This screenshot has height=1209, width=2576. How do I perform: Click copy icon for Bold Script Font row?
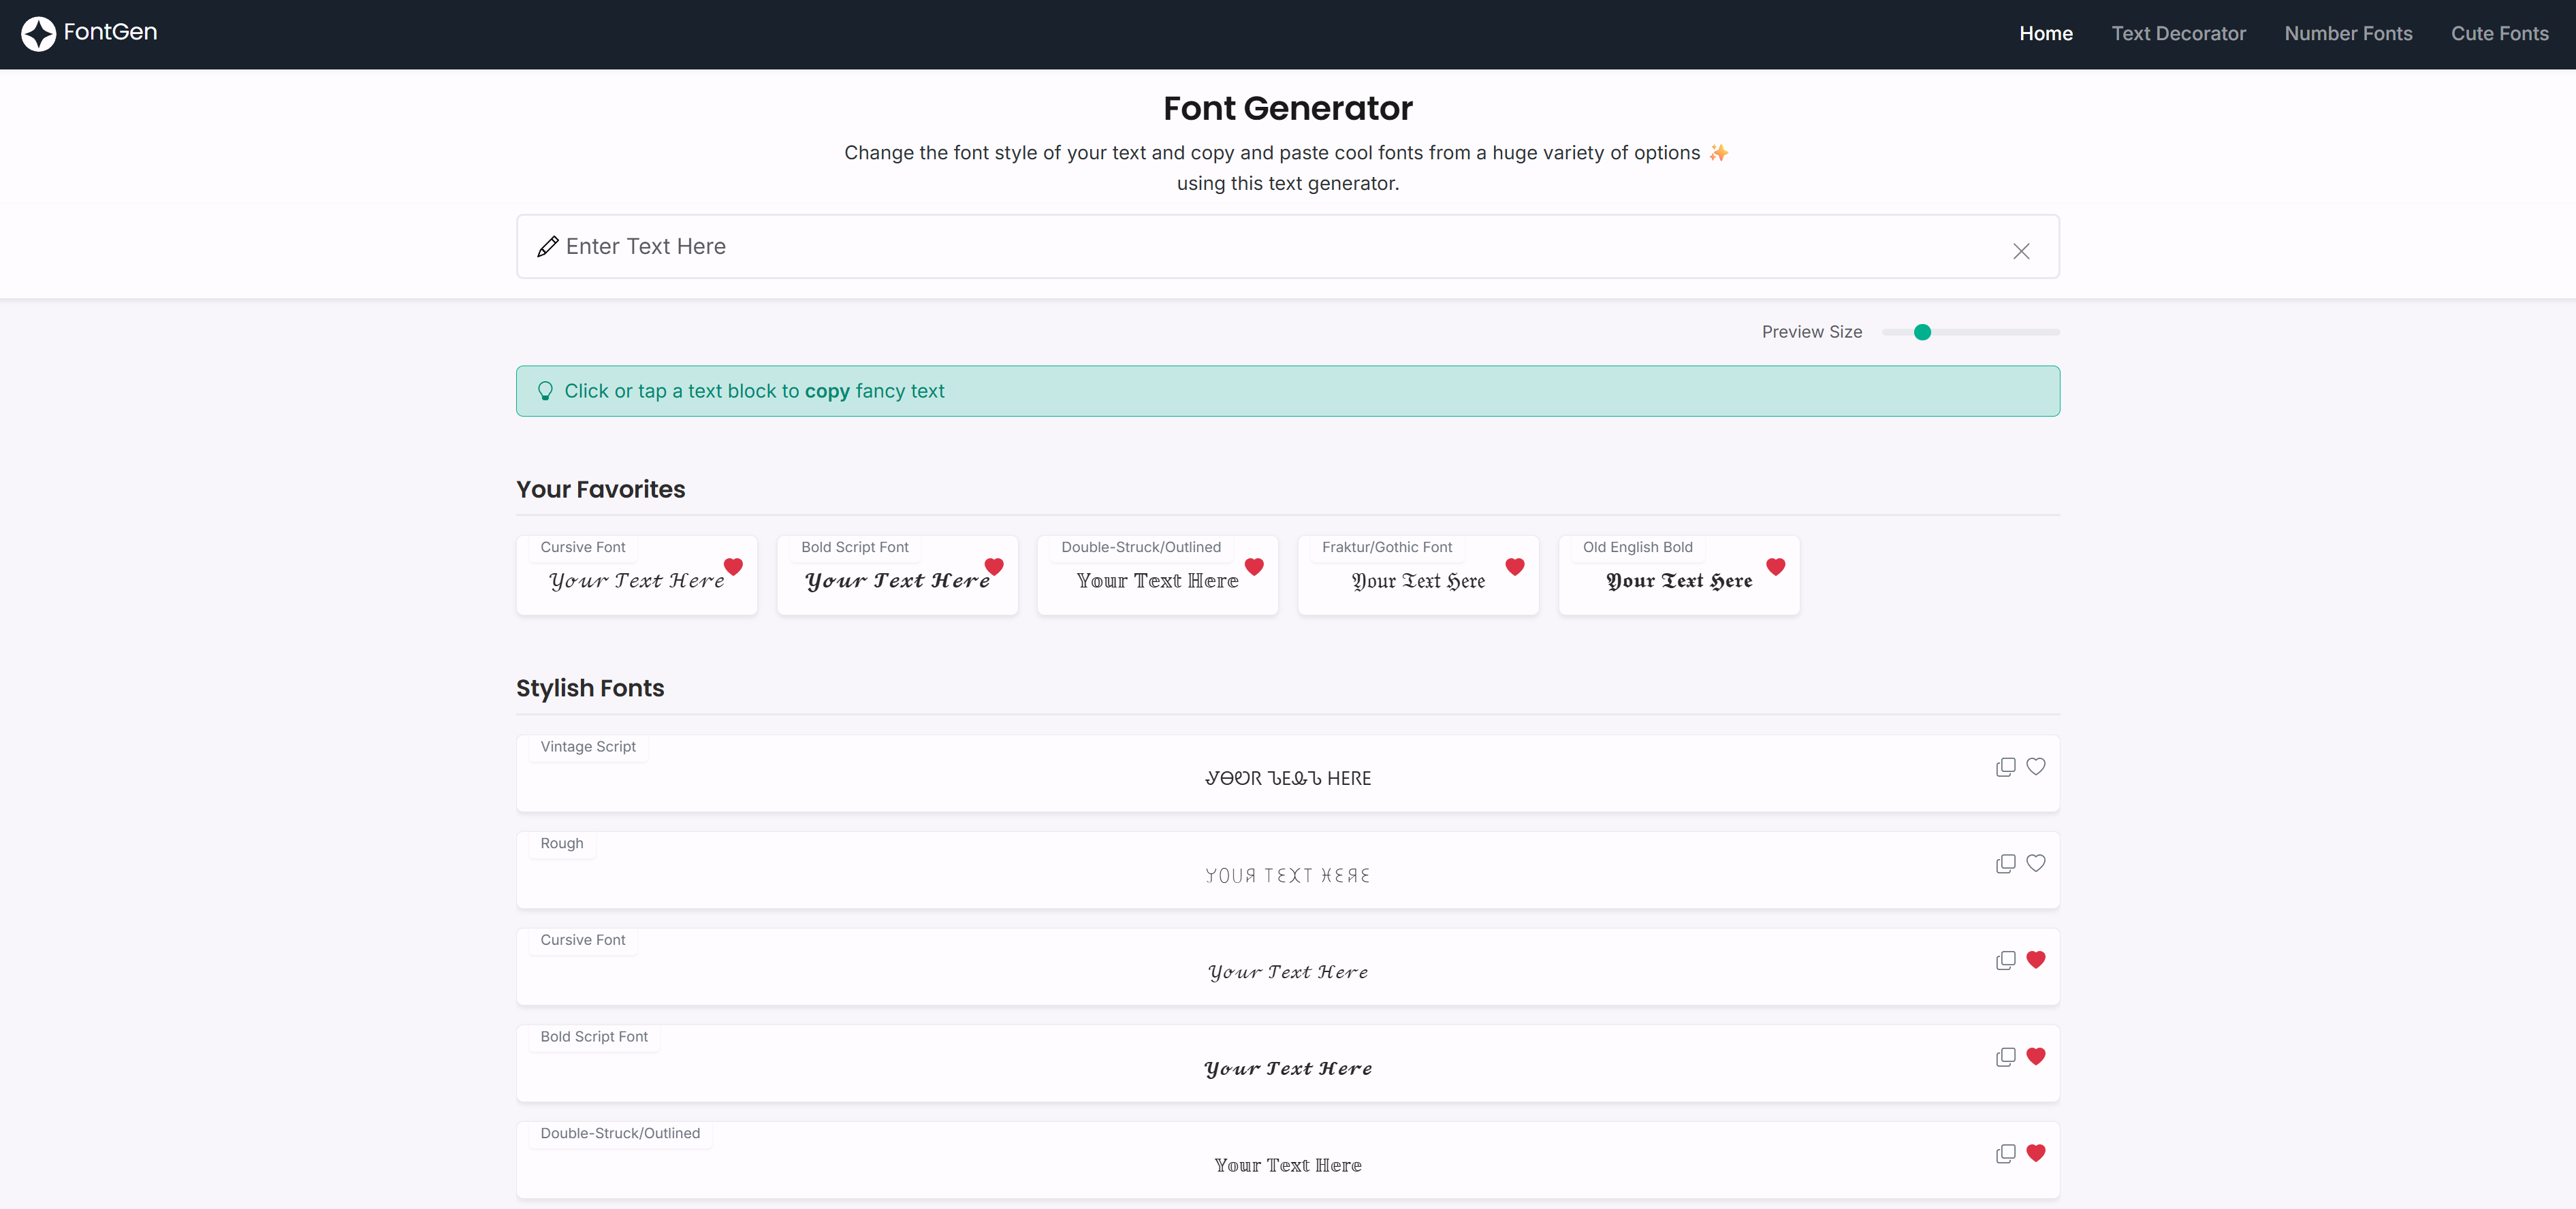point(2005,1058)
